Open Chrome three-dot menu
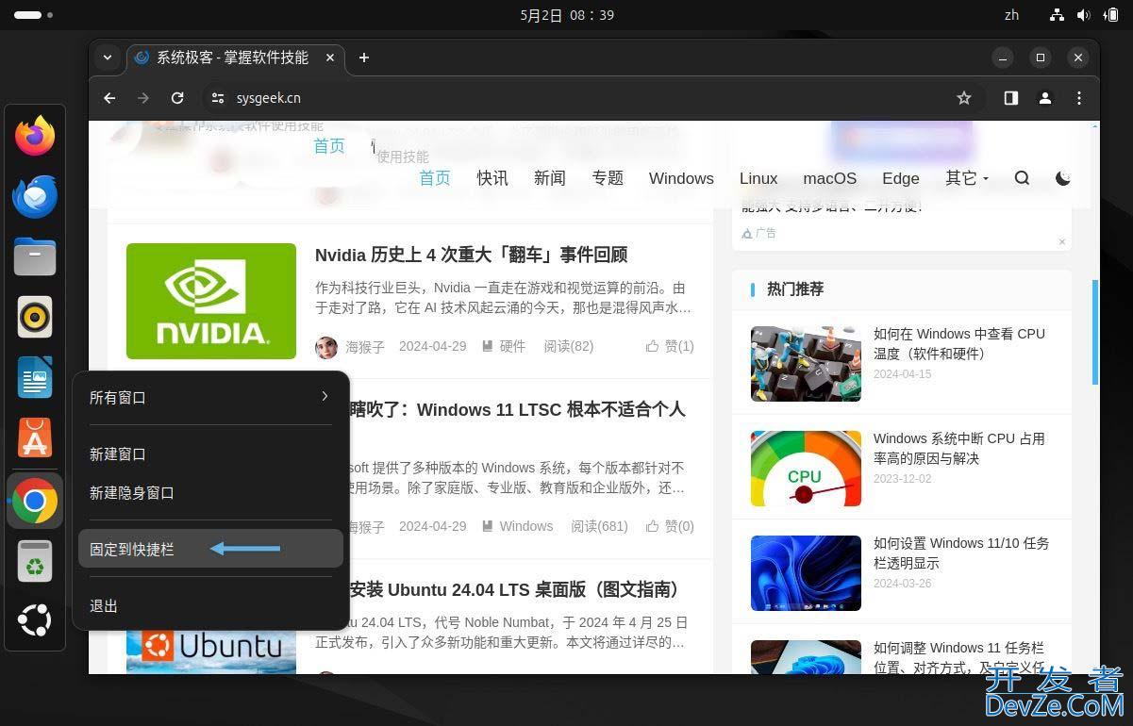The width and height of the screenshot is (1133, 726). (1079, 98)
